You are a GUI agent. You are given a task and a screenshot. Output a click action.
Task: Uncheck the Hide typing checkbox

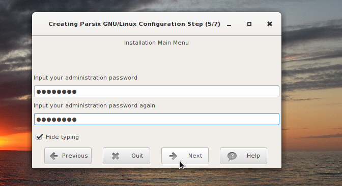(x=39, y=137)
